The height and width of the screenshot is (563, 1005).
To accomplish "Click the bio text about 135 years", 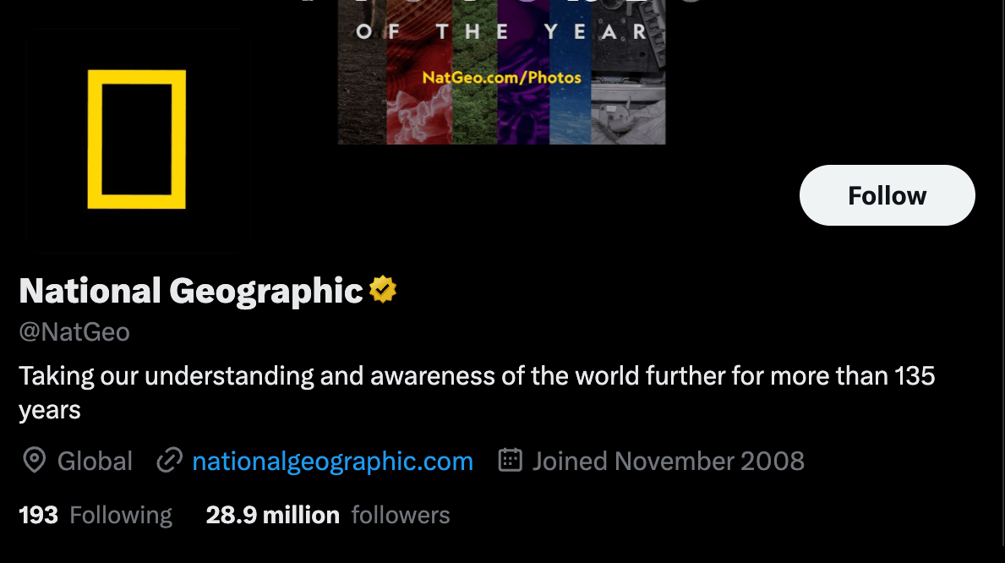I will point(477,376).
